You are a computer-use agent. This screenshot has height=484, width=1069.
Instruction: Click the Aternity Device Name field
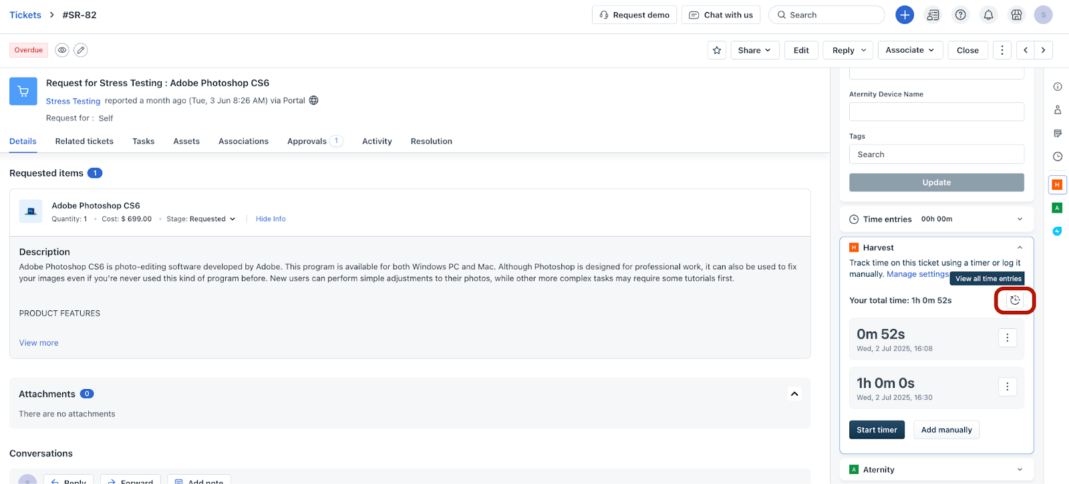click(x=936, y=112)
